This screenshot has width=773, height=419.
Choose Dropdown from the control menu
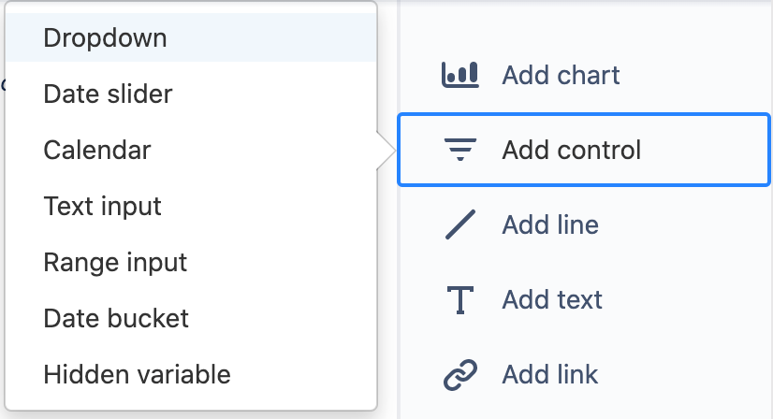105,38
